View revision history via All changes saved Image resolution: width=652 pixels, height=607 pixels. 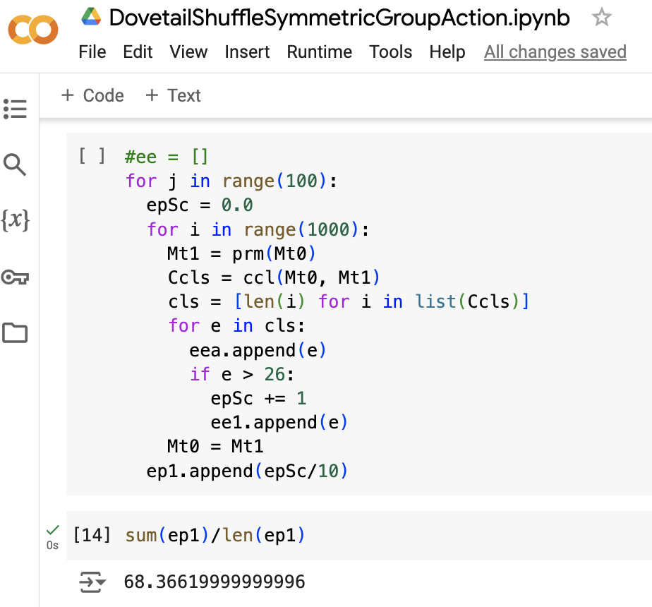pyautogui.click(x=555, y=52)
